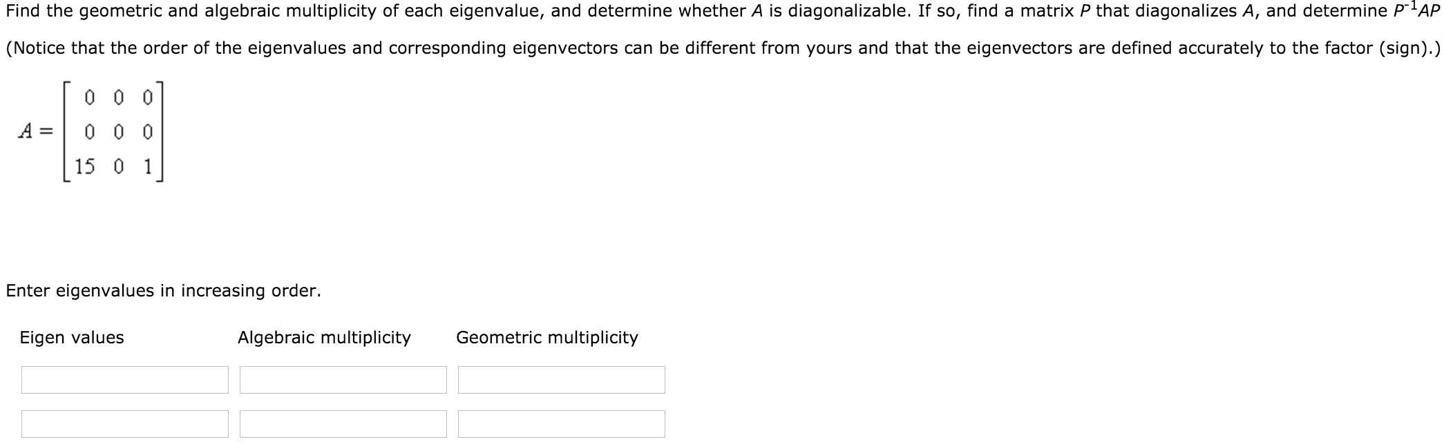Select the 'Enter eigenvalues in increasing order' text
Screen dimensions: 1444x444
coord(164,291)
